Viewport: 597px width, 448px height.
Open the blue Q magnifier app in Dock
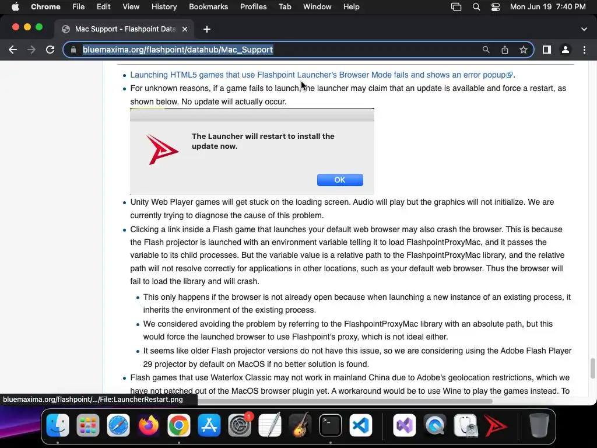point(435,425)
